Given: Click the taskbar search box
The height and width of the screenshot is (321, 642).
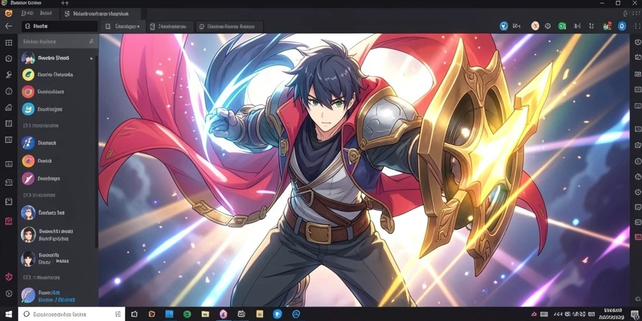Looking at the screenshot, I should coord(71,315).
